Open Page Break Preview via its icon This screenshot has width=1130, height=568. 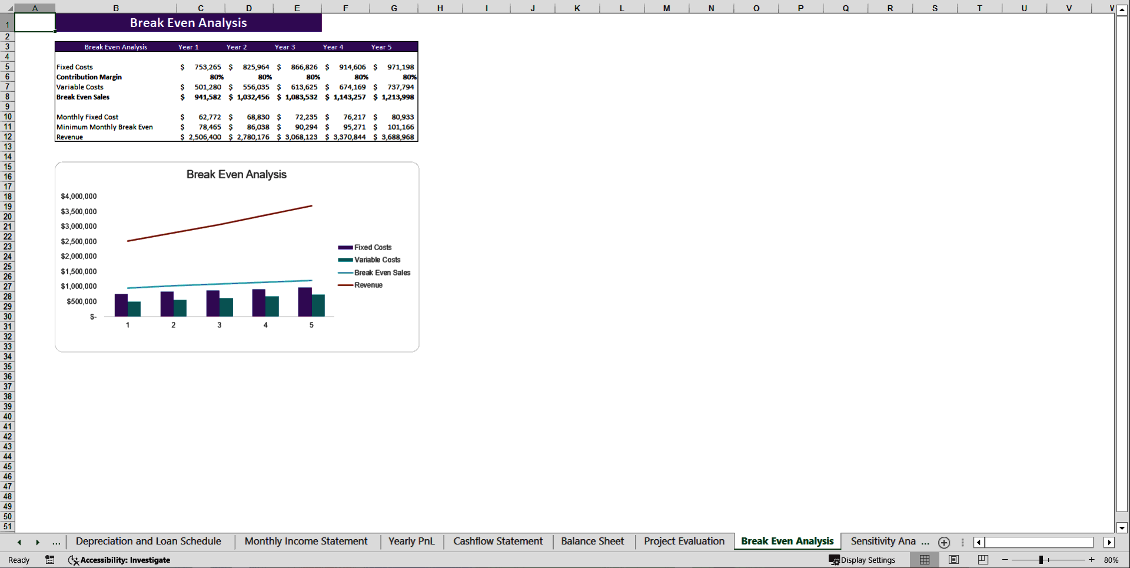[982, 560]
